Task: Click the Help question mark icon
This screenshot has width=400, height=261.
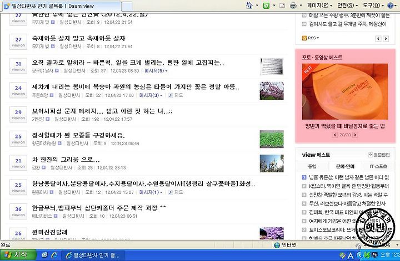Action: click(390, 6)
